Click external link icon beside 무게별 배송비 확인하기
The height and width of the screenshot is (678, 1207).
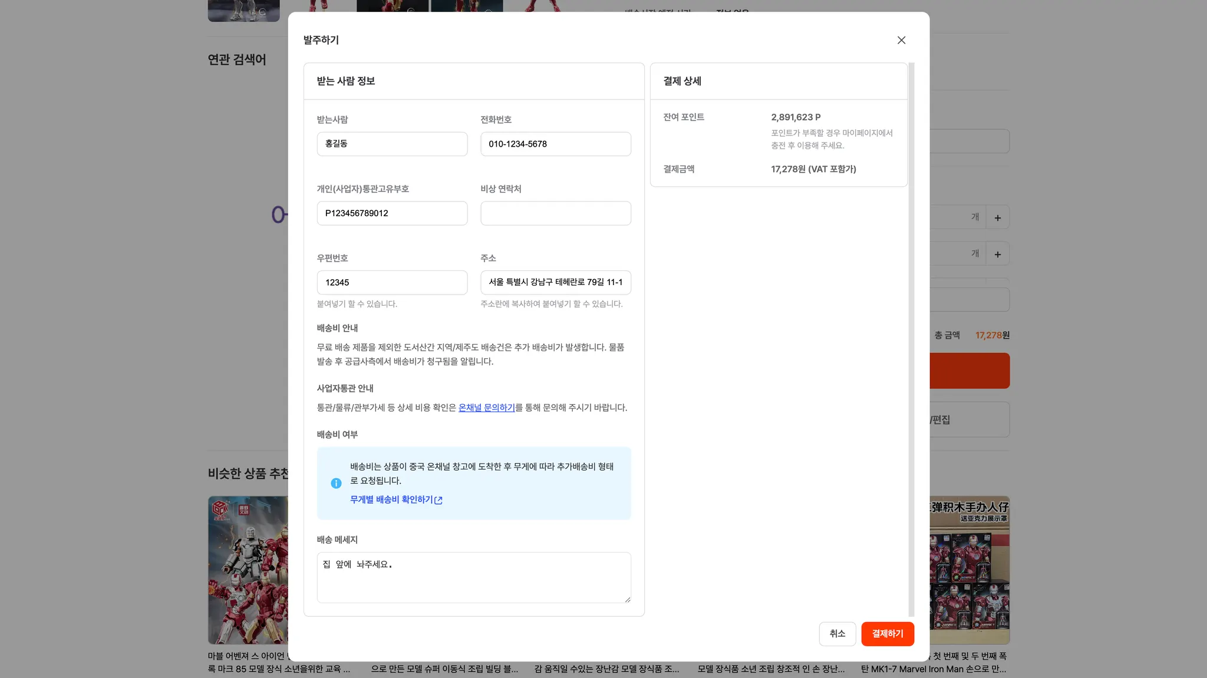tap(438, 500)
